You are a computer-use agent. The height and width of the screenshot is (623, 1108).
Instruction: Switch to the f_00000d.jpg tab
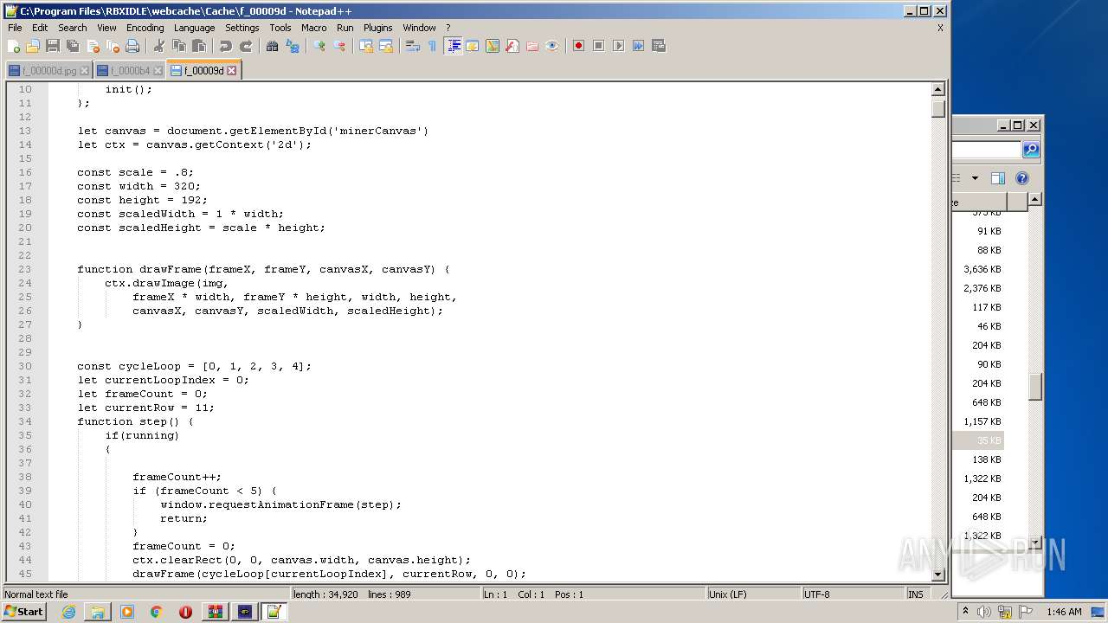coord(48,71)
